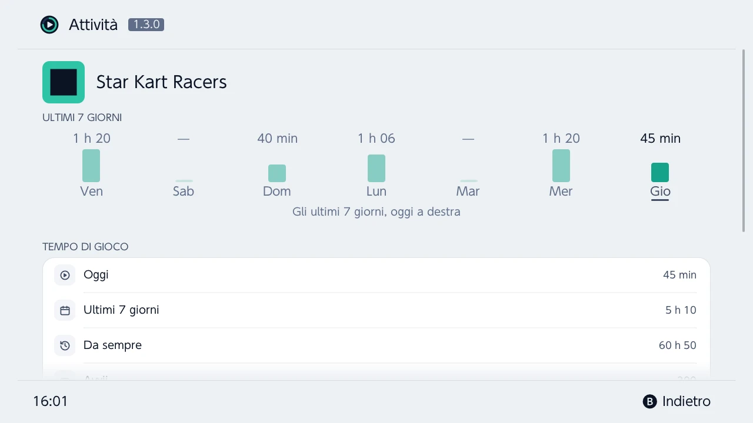The width and height of the screenshot is (753, 423).
Task: Open the Star Kart Racers game thumbnail
Action: (64, 82)
